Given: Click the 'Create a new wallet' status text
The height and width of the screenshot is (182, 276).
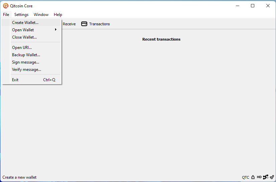Looking at the screenshot, I should point(19,177).
